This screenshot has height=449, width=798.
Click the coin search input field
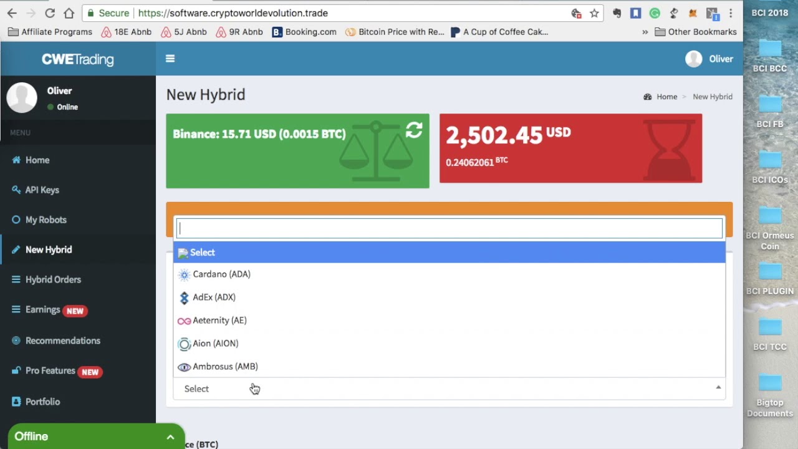449,228
